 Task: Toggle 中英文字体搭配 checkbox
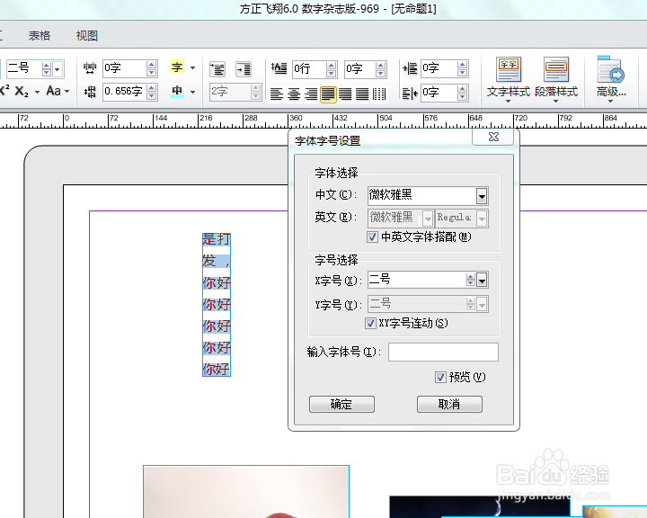tap(372, 237)
